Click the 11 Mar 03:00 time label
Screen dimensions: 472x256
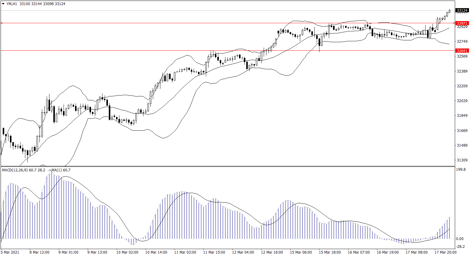click(x=185, y=252)
